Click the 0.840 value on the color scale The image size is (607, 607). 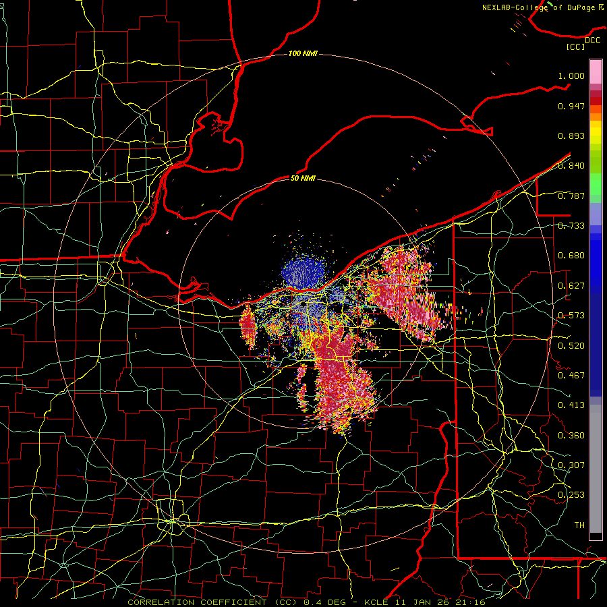click(571, 166)
